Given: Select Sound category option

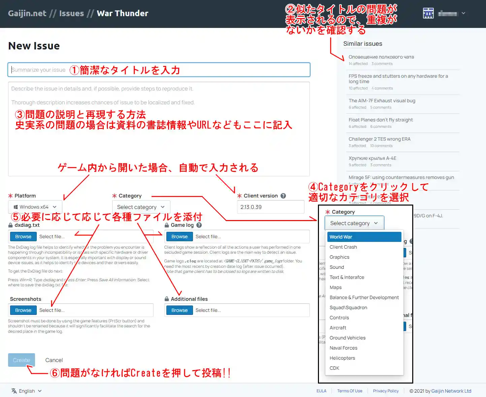Looking at the screenshot, I should (x=364, y=267).
